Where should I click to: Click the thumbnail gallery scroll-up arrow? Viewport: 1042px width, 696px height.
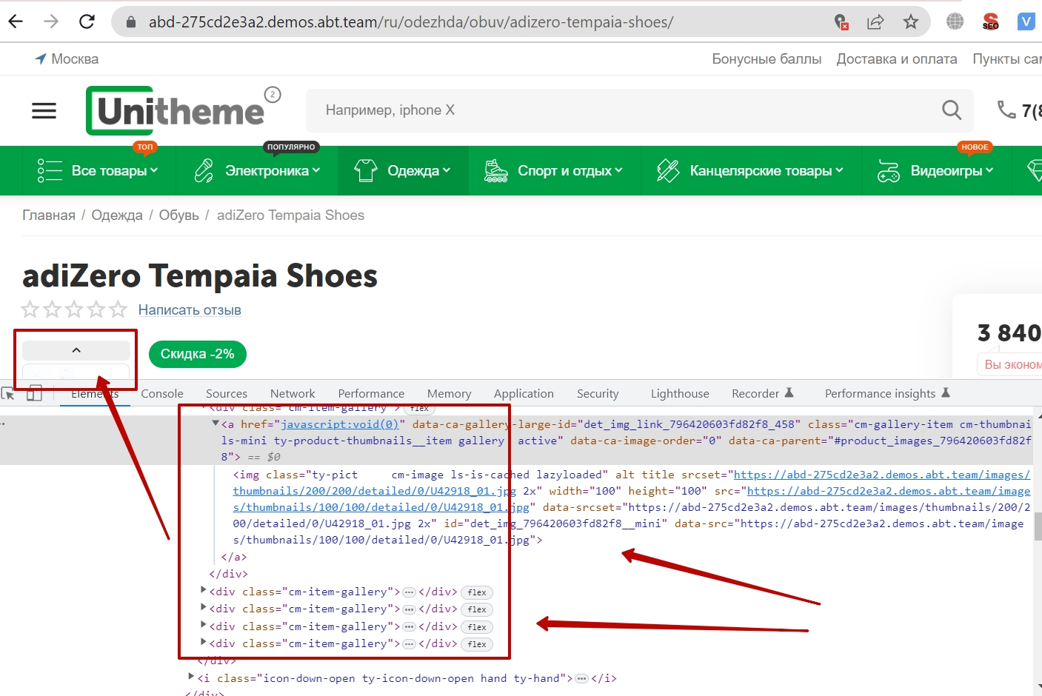pyautogui.click(x=76, y=350)
